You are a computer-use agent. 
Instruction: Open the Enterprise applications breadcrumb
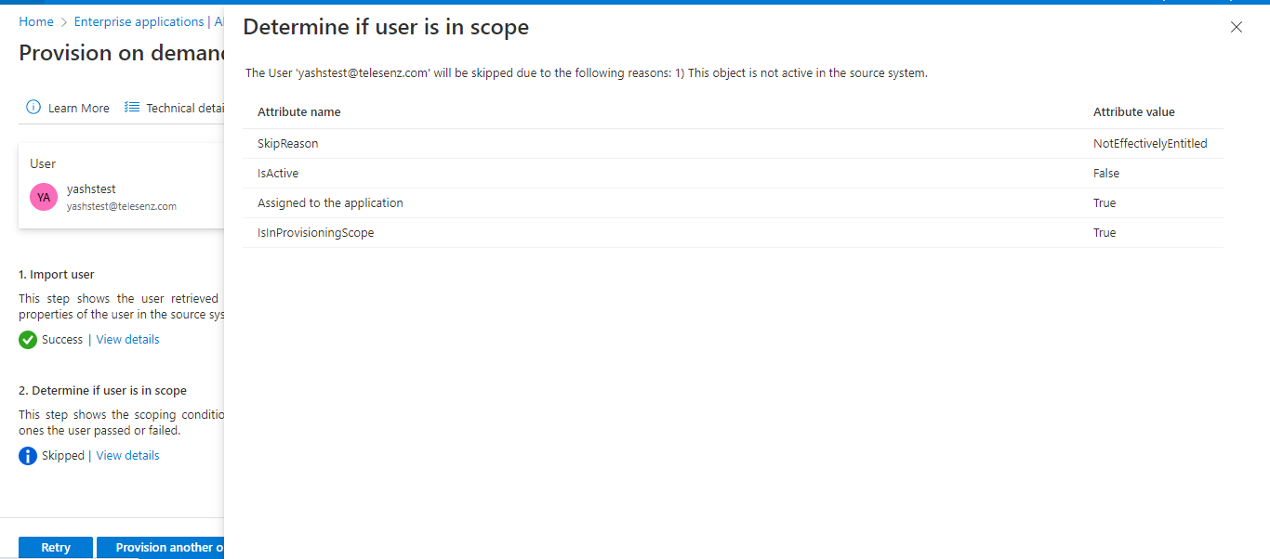tap(138, 20)
